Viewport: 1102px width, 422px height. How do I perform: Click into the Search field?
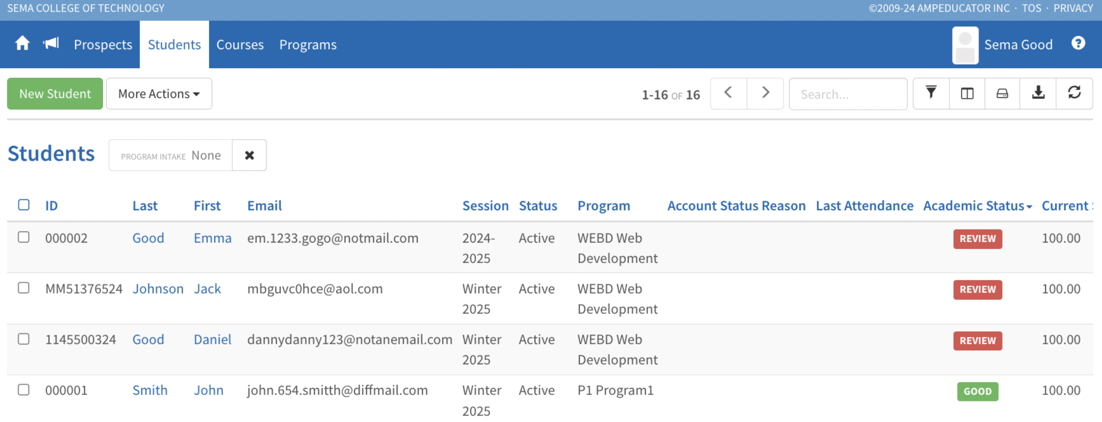[848, 94]
